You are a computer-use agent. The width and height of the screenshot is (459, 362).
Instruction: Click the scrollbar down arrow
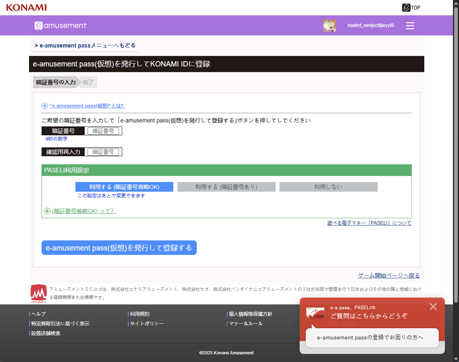tap(456, 359)
